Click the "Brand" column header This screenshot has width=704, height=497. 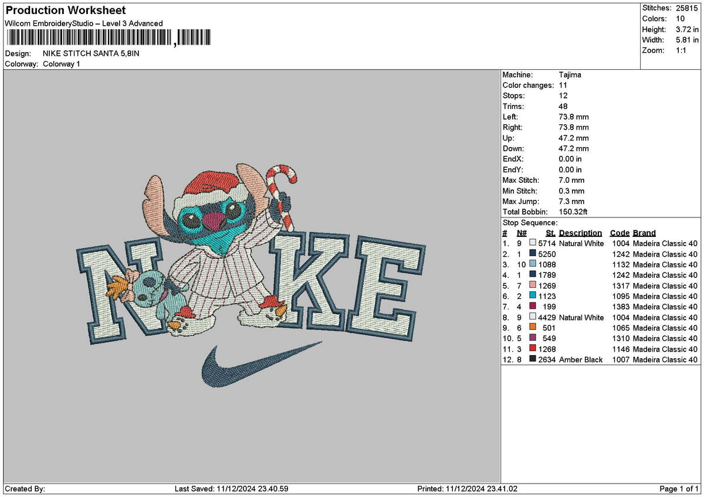click(645, 233)
